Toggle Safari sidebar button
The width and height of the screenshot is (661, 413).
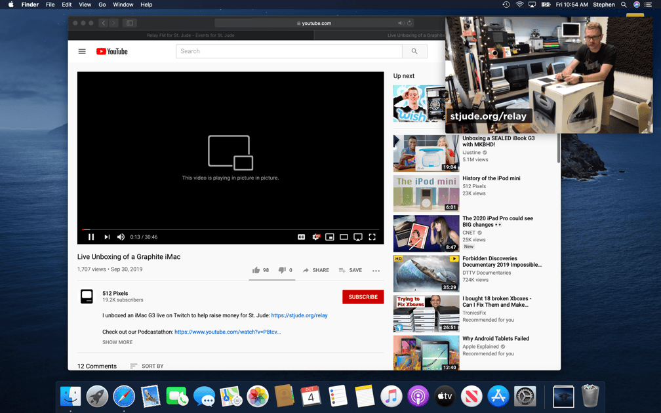click(130, 23)
